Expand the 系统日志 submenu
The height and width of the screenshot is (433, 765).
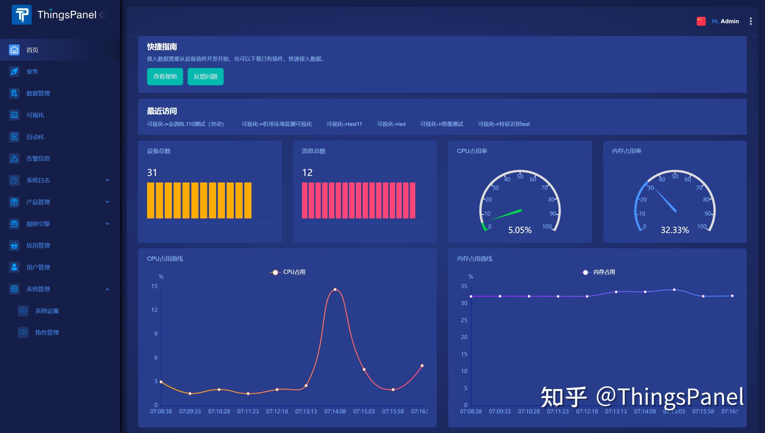[107, 180]
